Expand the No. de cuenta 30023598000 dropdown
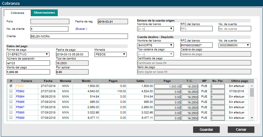 click(234, 45)
